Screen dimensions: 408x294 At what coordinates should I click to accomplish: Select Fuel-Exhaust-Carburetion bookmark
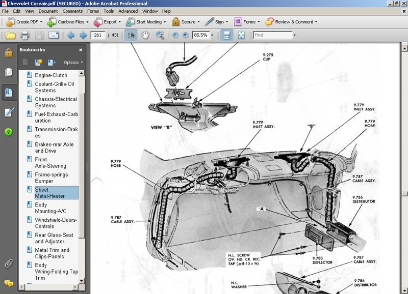click(x=56, y=117)
